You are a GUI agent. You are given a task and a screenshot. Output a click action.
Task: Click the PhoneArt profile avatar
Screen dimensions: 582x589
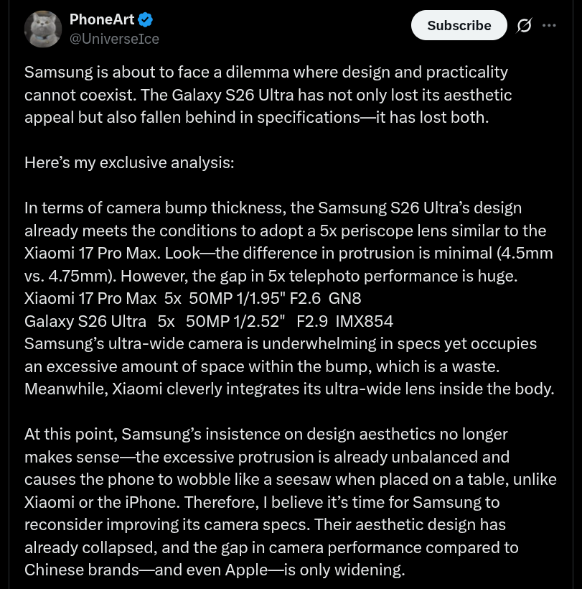tap(42, 29)
